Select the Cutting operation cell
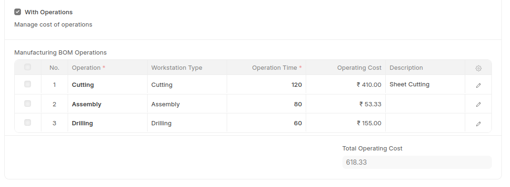The image size is (510, 187). pyautogui.click(x=107, y=84)
